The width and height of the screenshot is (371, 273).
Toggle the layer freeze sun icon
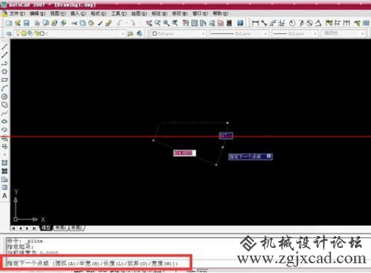coord(24,33)
